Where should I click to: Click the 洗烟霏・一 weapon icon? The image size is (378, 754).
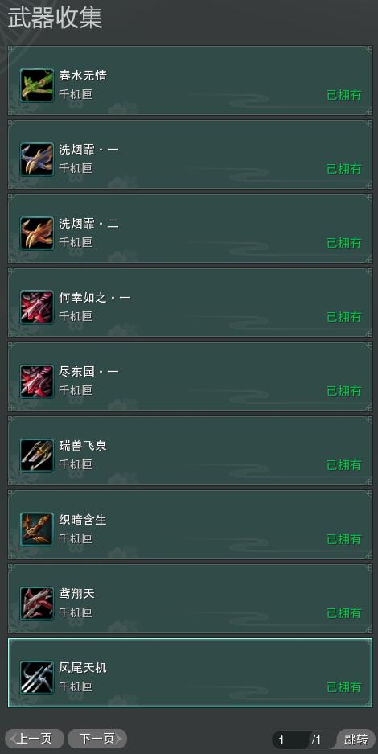37,159
